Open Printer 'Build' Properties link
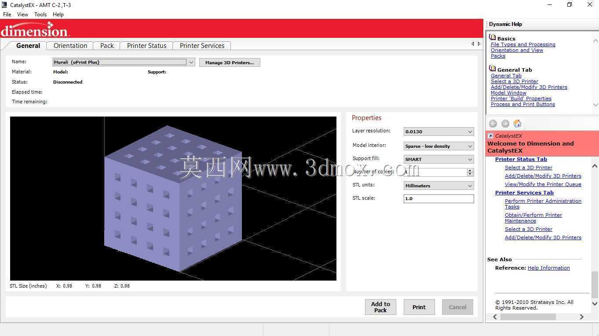599x336 pixels. pos(521,99)
